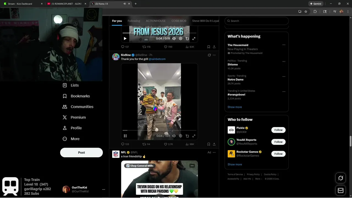The height and width of the screenshot is (198, 352).
Task: Reply to the post with 137 replies
Action: click(x=125, y=47)
